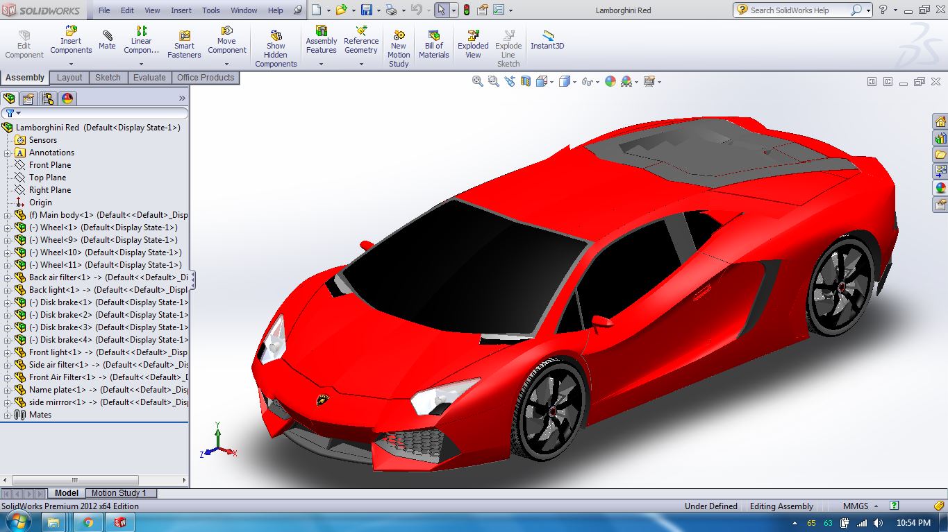Click the Zoom to Area icon
Image resolution: width=948 pixels, height=532 pixels.
(x=493, y=81)
